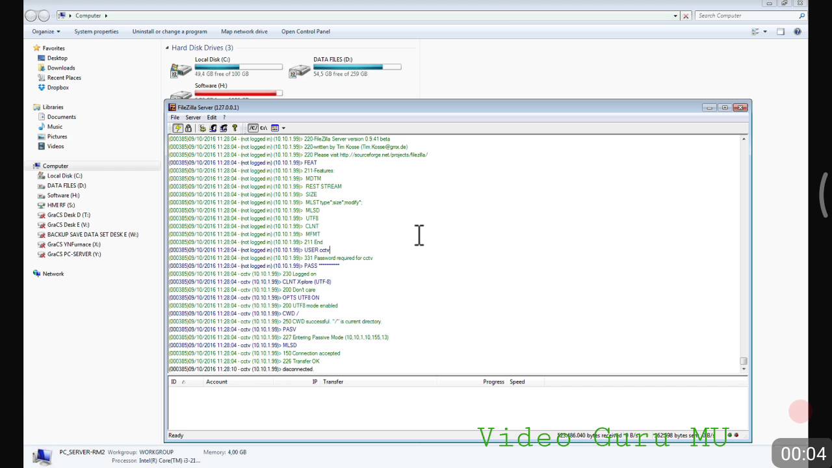
Task: Open the Groups settings toolbar icon
Action: coord(224,128)
